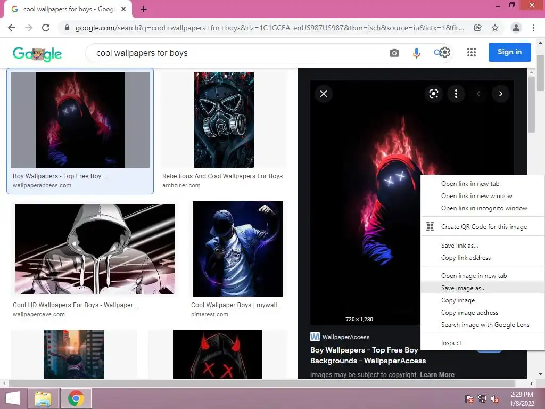545x409 pixels.
Task: Open a new browser tab
Action: point(144,10)
